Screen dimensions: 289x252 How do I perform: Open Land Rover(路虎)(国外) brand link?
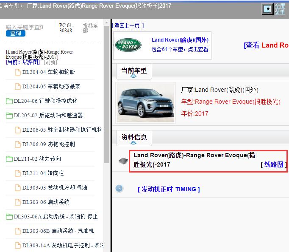(x=180, y=40)
